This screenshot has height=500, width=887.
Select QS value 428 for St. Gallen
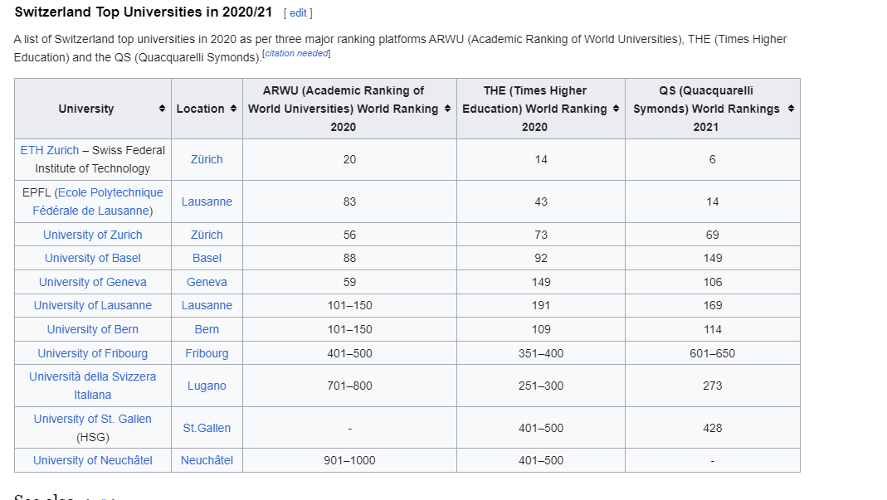(x=713, y=428)
